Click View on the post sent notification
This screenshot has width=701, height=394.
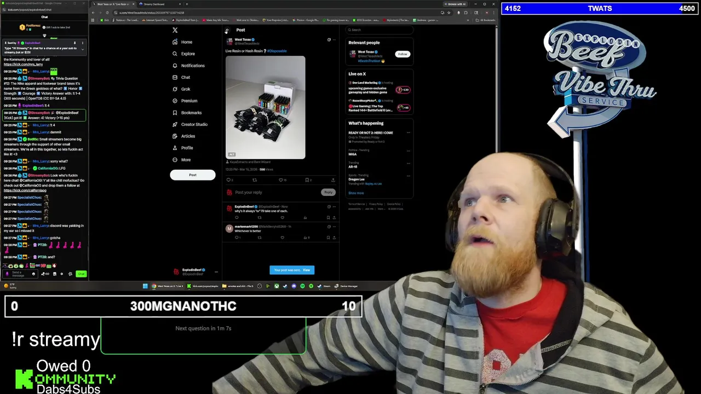pyautogui.click(x=307, y=270)
